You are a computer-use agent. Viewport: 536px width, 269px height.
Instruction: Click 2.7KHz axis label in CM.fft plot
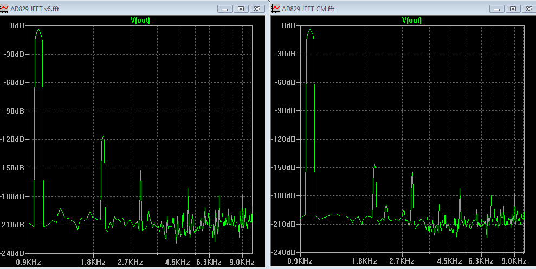tap(402, 261)
